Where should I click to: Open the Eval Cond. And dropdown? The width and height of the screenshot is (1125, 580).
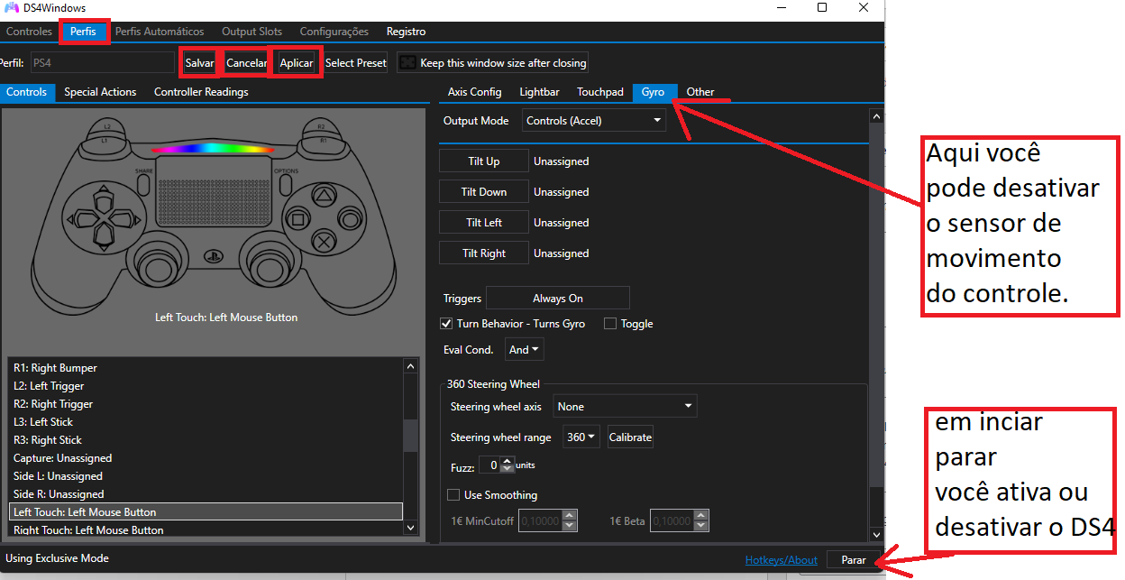(x=525, y=349)
